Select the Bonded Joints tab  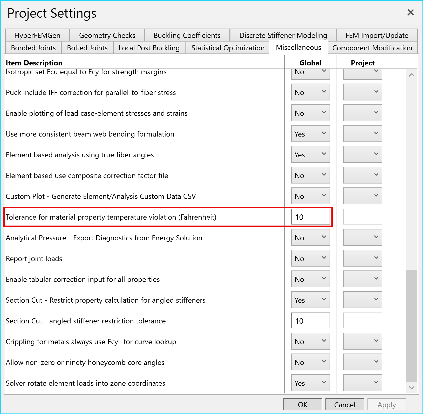point(33,48)
